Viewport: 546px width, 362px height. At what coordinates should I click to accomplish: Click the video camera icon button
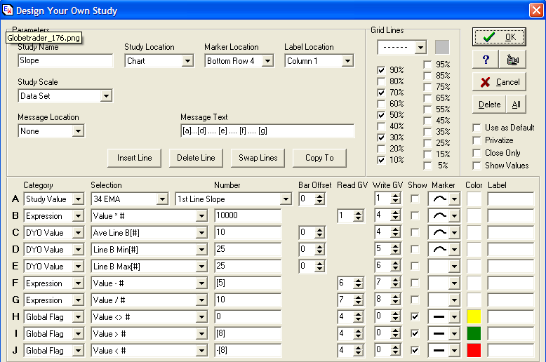512,60
